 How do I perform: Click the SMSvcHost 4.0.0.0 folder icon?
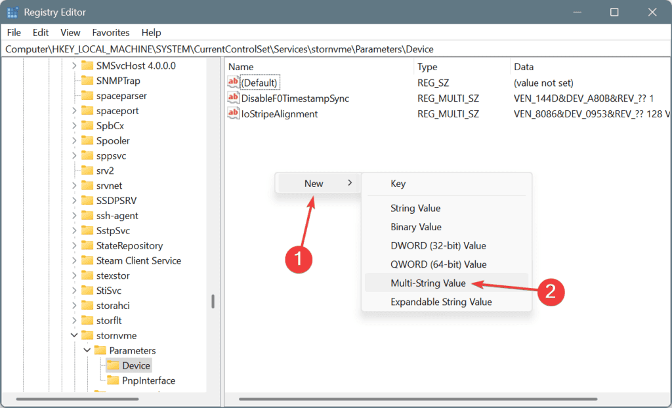click(x=87, y=66)
